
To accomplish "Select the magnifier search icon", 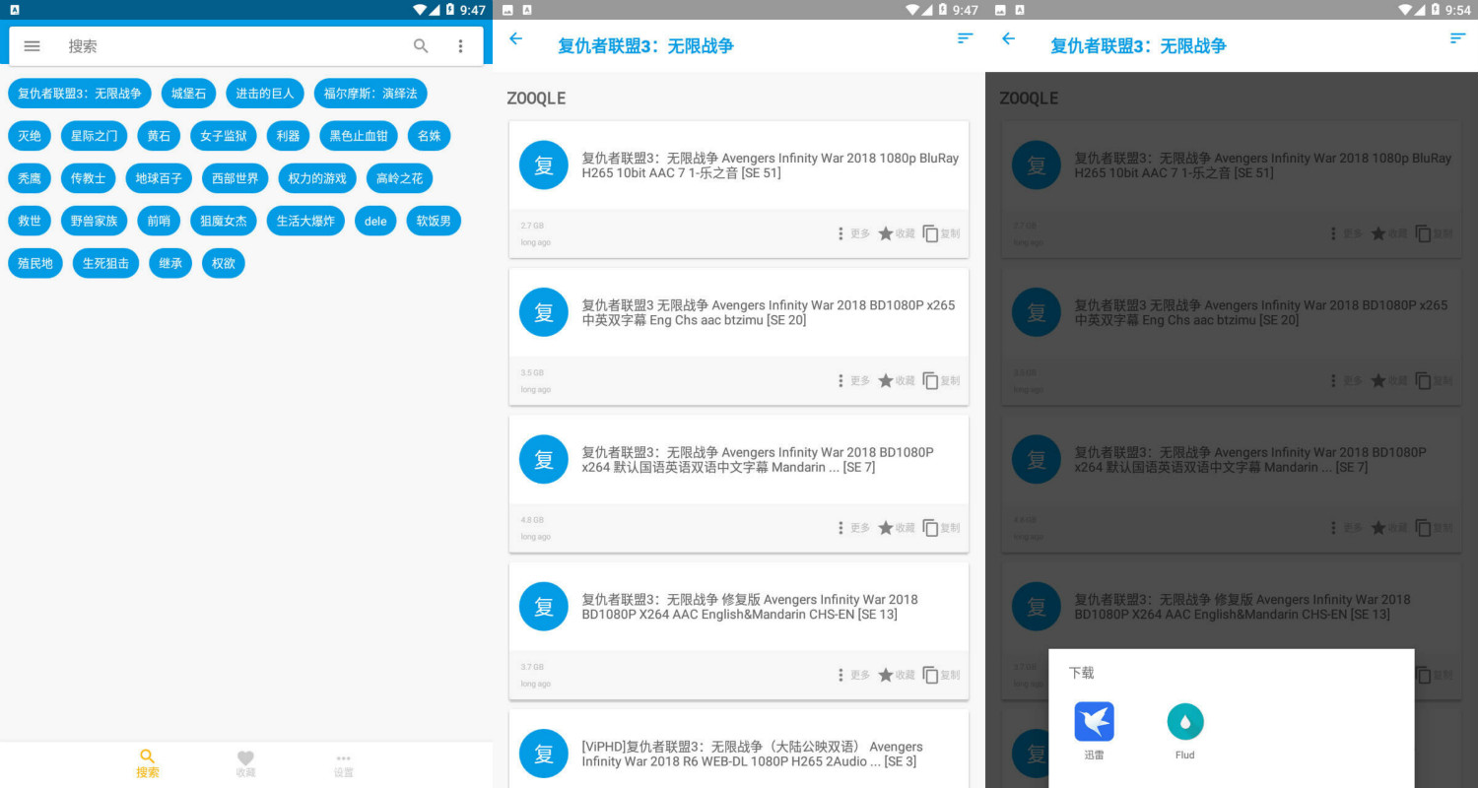I will click(421, 45).
